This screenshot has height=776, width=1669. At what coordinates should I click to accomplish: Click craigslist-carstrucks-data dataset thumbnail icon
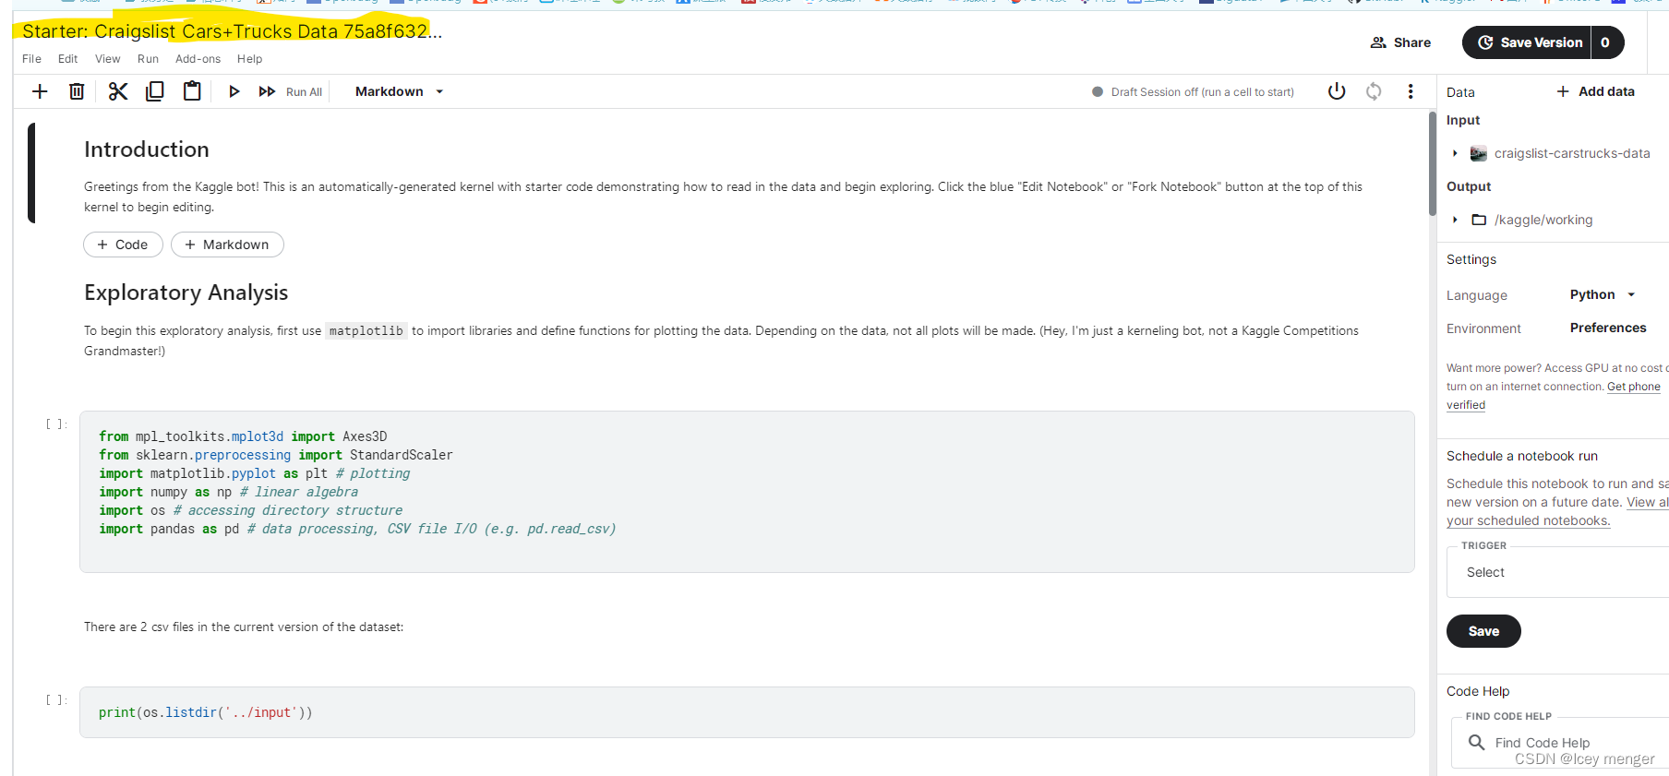pyautogui.click(x=1479, y=153)
